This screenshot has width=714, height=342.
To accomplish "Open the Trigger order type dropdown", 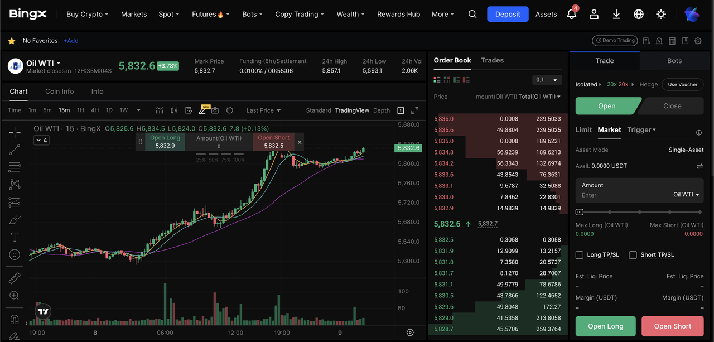I will (x=641, y=130).
